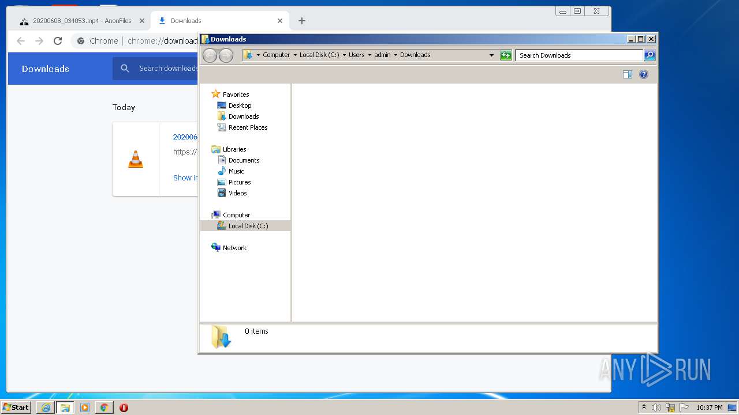739x415 pixels.
Task: Close the AnonFiles Chrome tab
Action: 142,21
